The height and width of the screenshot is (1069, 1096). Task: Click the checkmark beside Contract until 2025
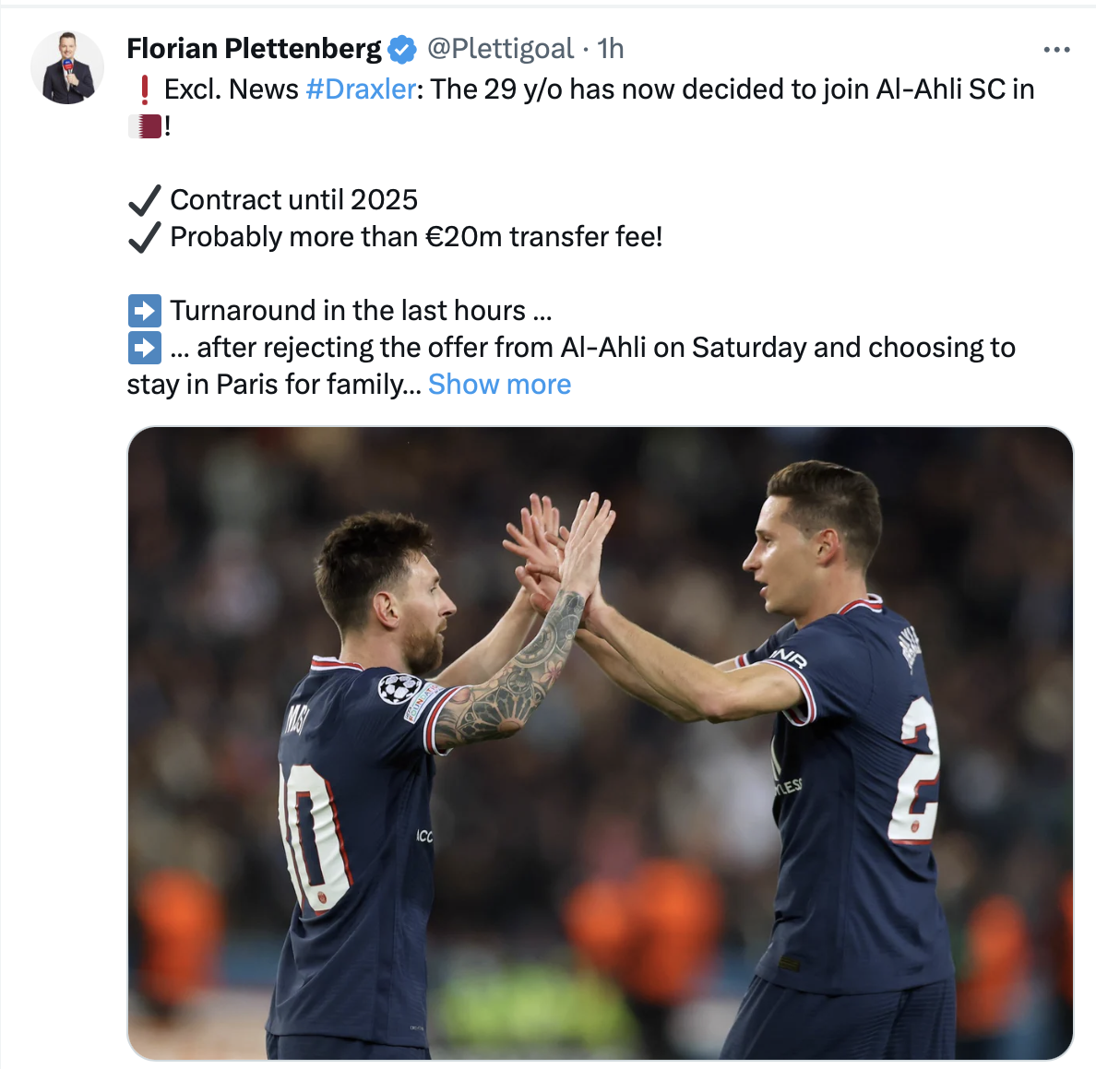click(145, 200)
